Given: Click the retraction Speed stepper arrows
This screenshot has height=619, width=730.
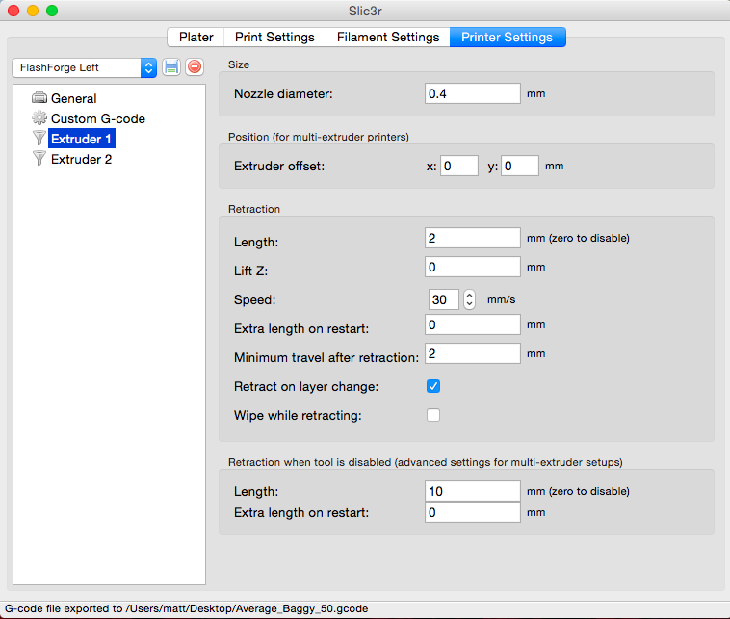Looking at the screenshot, I should [470, 299].
